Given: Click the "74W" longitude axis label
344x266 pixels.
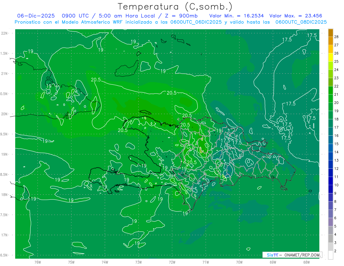Looking at the screenshot, I should (x=105, y=262).
